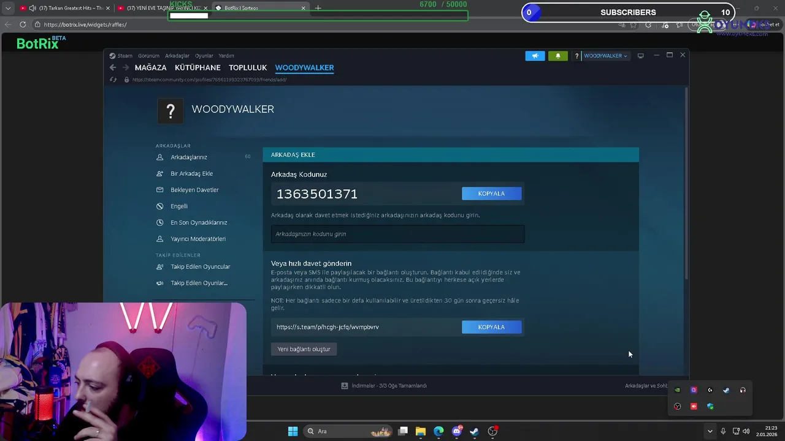Focus the Arkadaşınızın kodunu girin field
This screenshot has height=441, width=785.
click(x=397, y=234)
